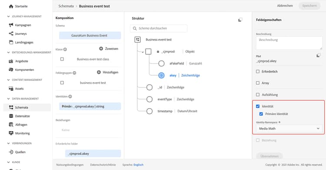Click the Struktur panel copy icon
The width and height of the screenshot is (326, 170).
240,20
